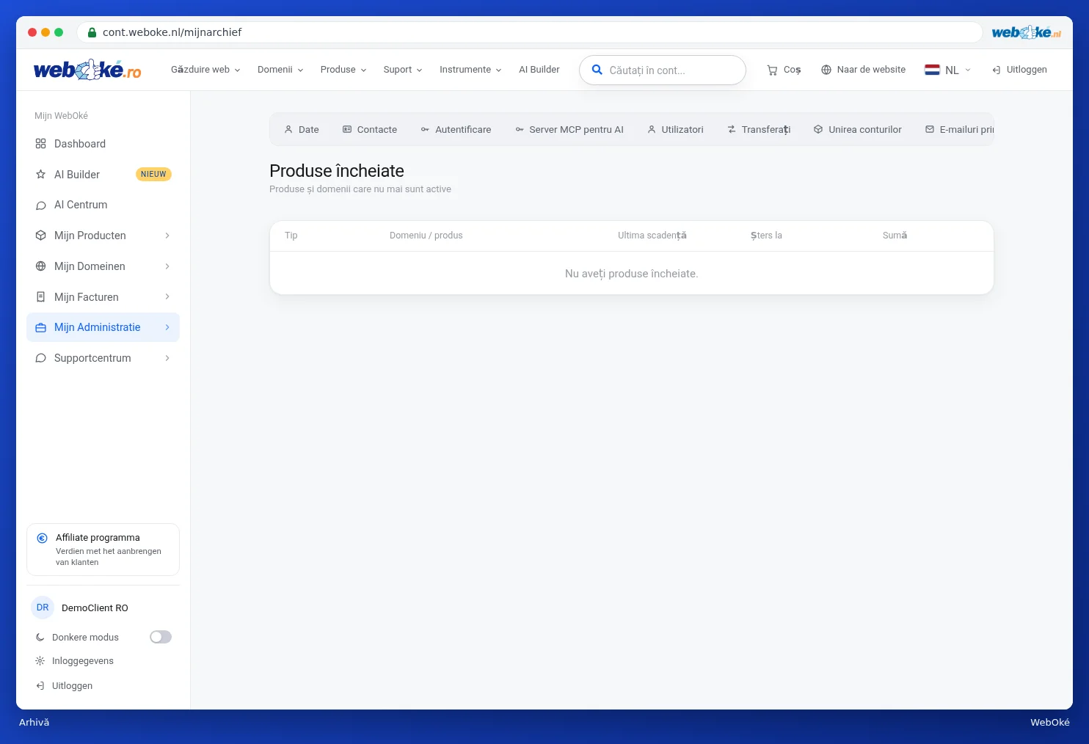
Task: Expand the Supportcentrum chevron
Action: coord(167,358)
